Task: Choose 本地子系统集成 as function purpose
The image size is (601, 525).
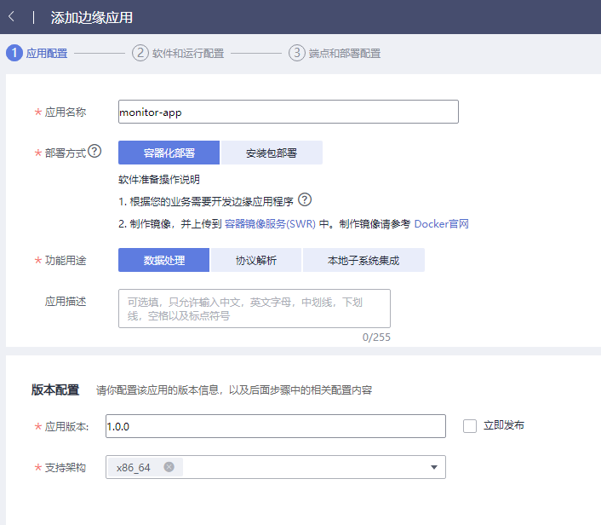Action: [363, 261]
